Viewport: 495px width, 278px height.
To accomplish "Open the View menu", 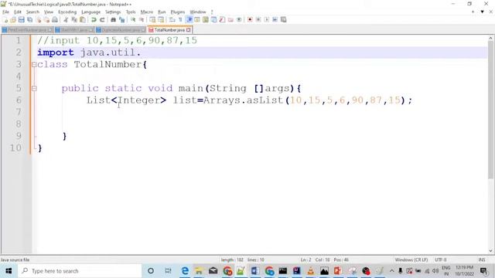I will click(48, 12).
